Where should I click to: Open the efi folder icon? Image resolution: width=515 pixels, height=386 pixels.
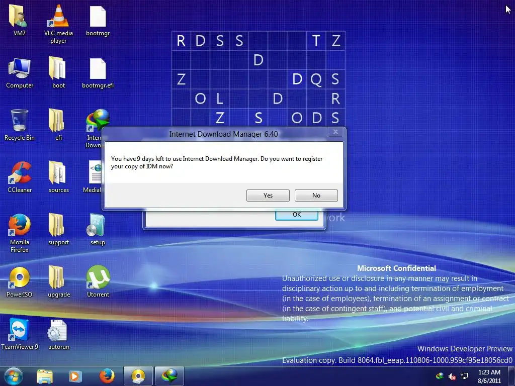(x=58, y=125)
